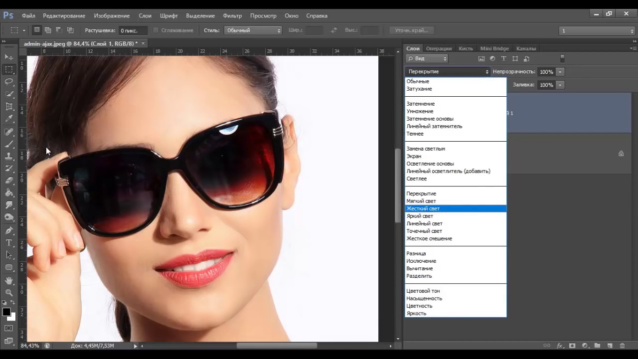
Task: Click the Уточн. край button
Action: [x=411, y=30]
